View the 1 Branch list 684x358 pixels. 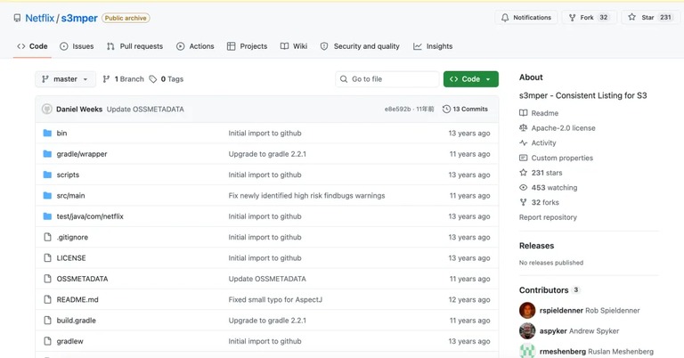pyautogui.click(x=123, y=79)
